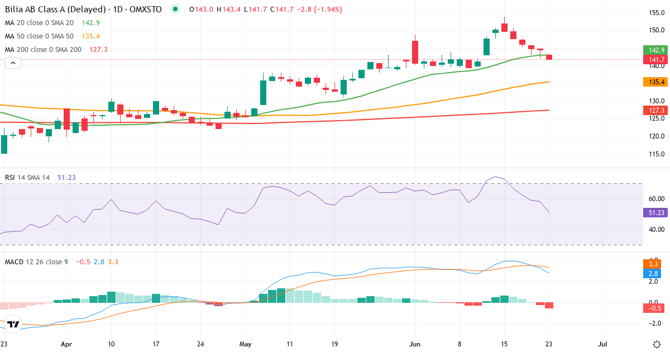Viewport: 670px width, 352px height.
Task: Click the TradingView logo icon
Action: [x=14, y=324]
